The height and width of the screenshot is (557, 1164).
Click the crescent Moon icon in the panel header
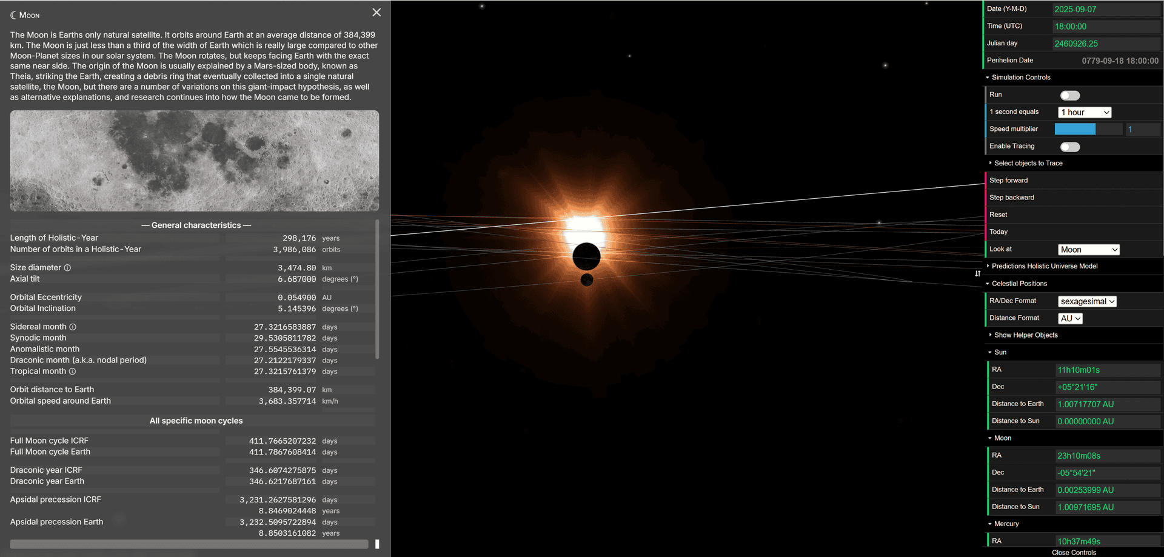coord(13,15)
